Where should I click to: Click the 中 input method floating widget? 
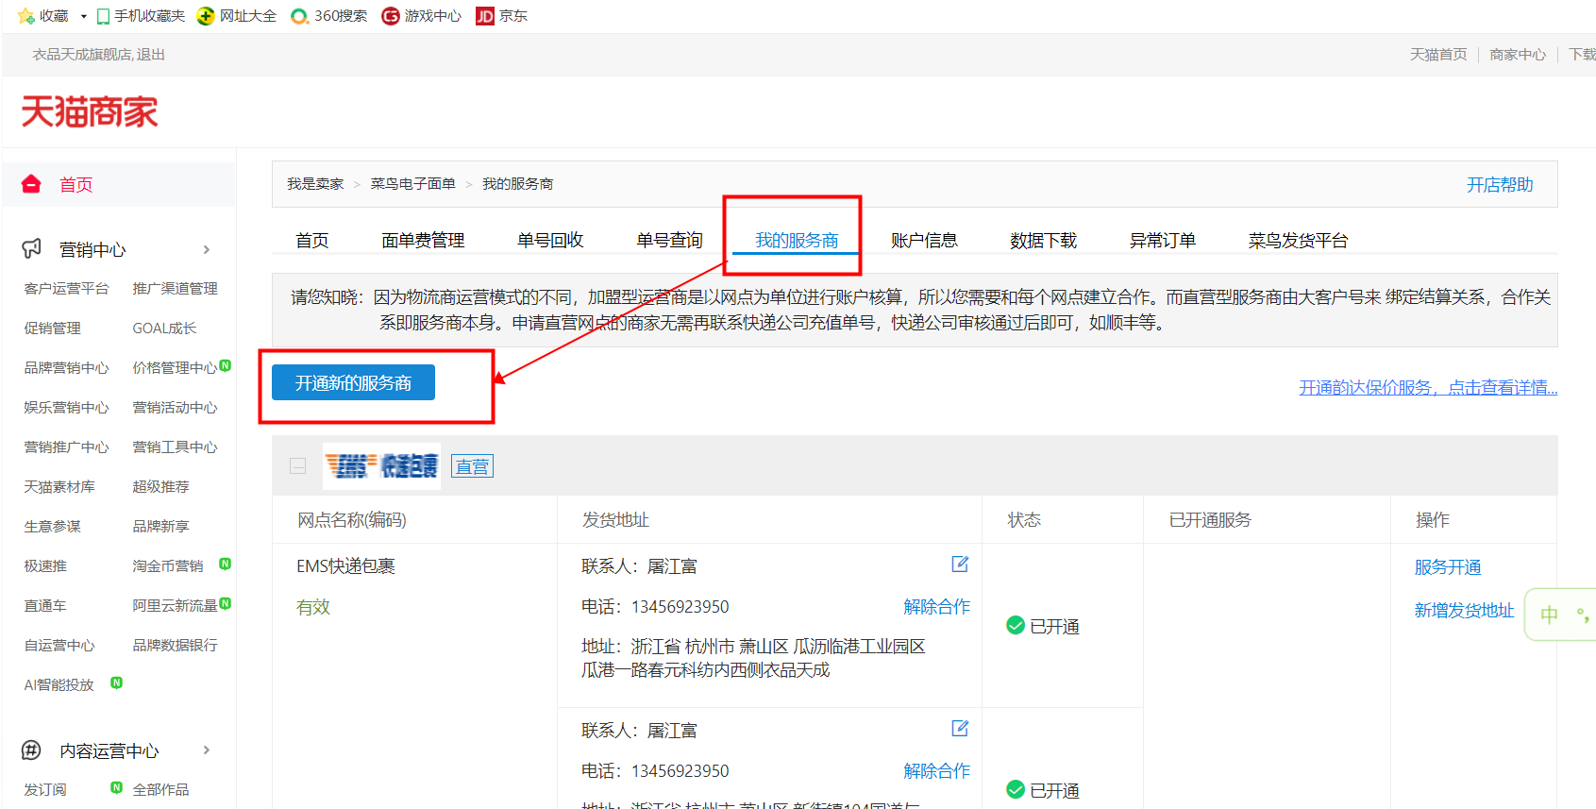[x=1549, y=615]
